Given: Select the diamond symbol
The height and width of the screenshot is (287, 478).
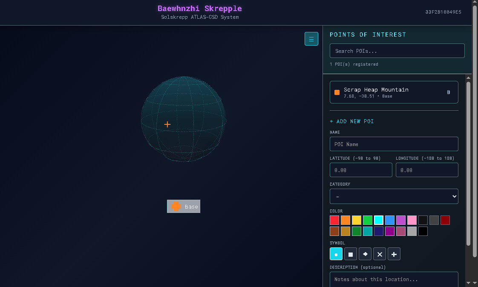Looking at the screenshot, I should pyautogui.click(x=365, y=254).
